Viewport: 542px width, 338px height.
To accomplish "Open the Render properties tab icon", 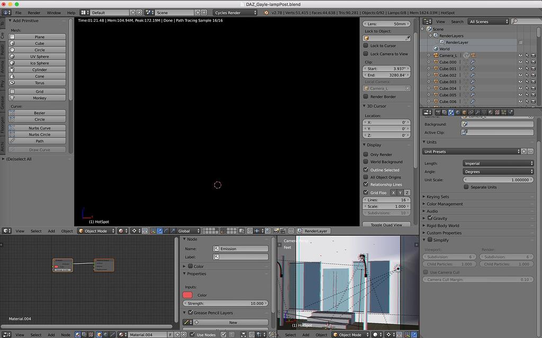I will coord(438,112).
